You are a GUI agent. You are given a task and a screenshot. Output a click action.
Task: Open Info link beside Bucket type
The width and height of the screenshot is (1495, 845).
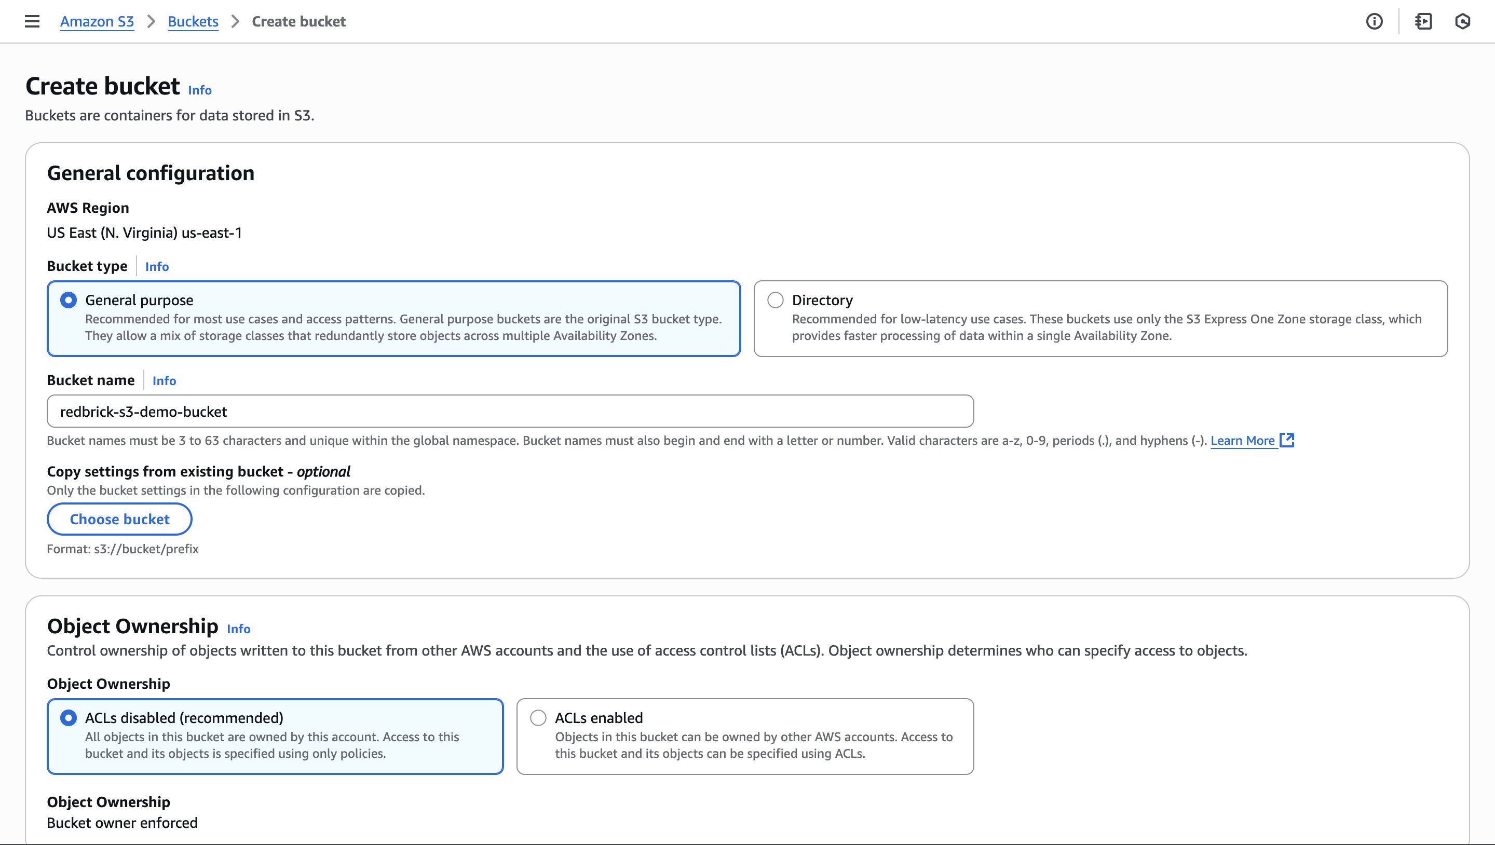click(157, 266)
